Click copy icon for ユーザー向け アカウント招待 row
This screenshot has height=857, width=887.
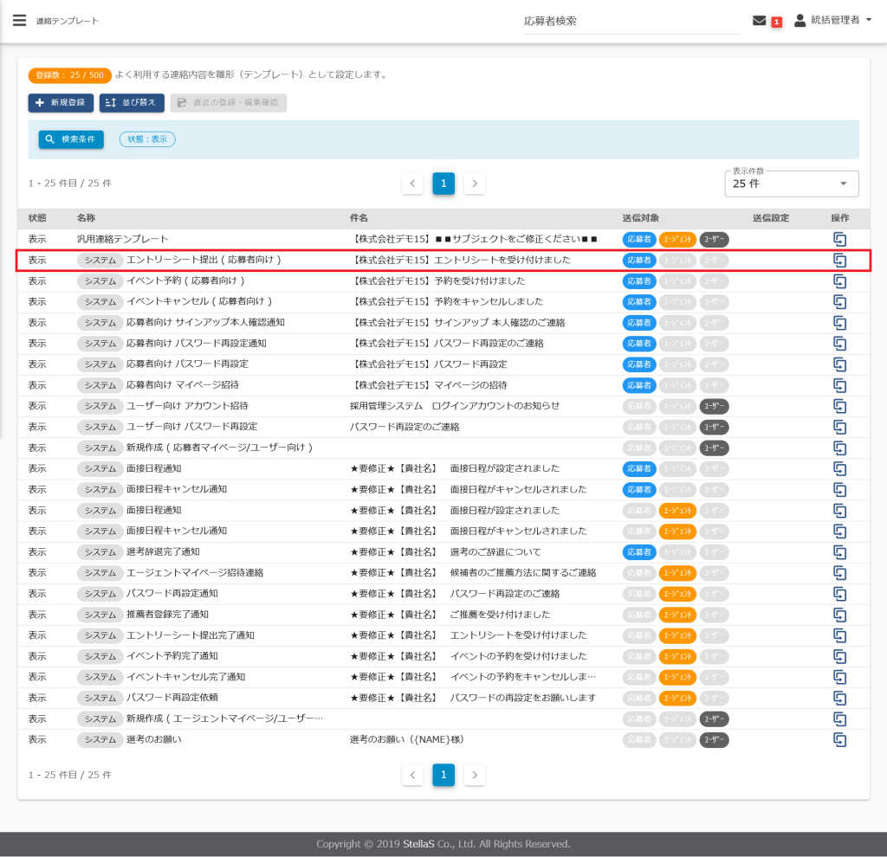(839, 406)
